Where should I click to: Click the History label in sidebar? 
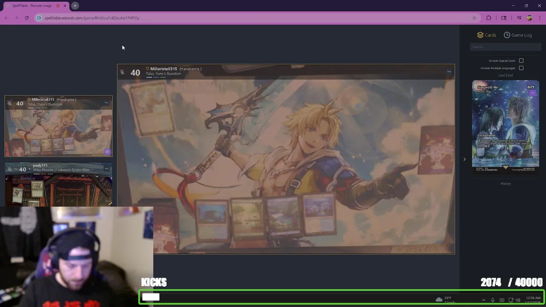tap(505, 183)
